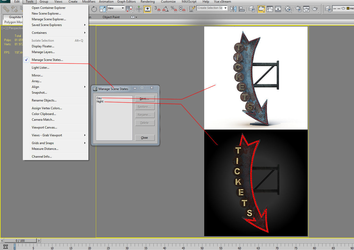Open the Rendering menu
Image resolution: width=354 pixels, height=250 pixels.
(x=148, y=2)
